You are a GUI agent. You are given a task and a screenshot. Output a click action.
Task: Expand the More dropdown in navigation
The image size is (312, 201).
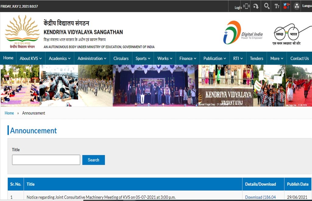coord(277,58)
